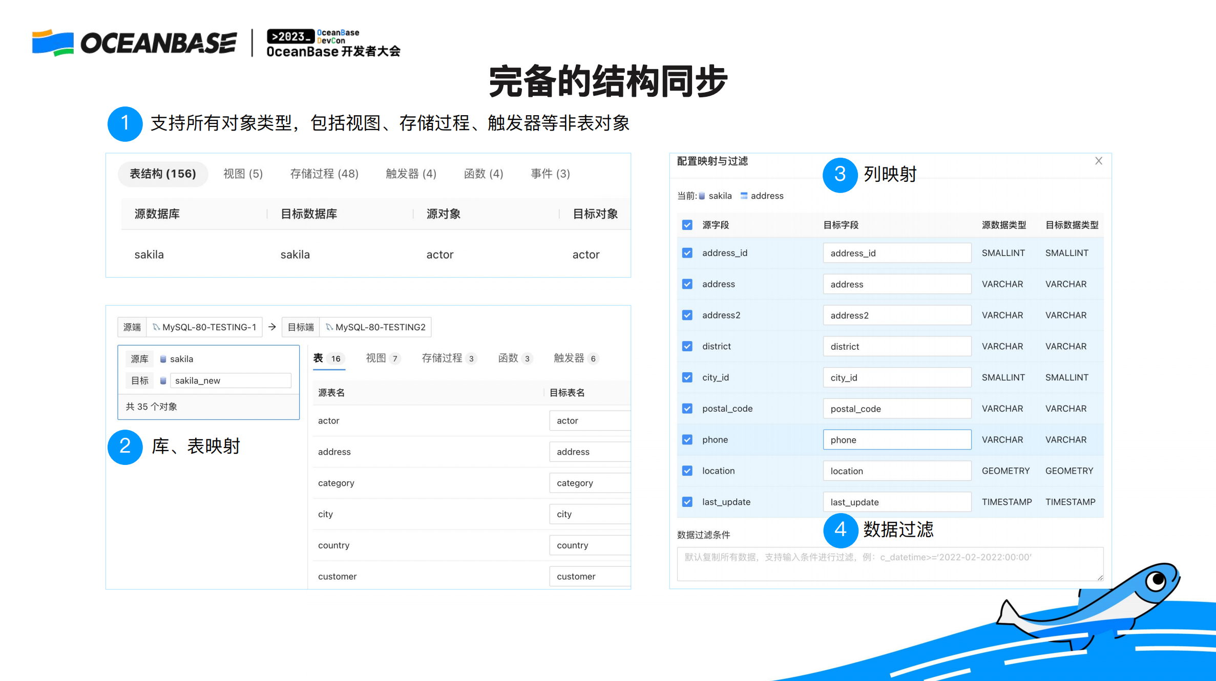The image size is (1216, 681).
Task: Open the 源端 MySQL-80-TESTING-1 selector
Action: 204,327
